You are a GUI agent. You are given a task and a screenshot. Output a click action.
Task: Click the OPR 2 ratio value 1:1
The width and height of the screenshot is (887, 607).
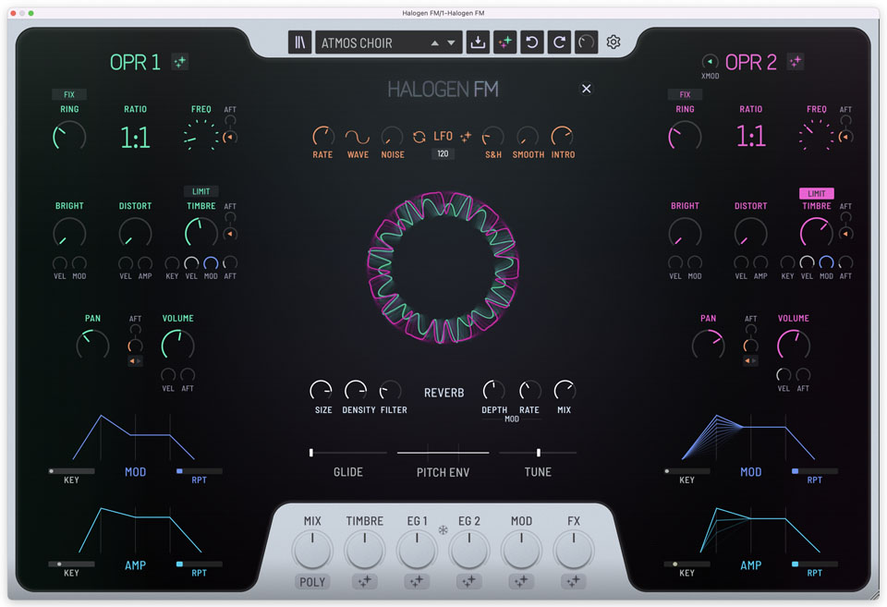[750, 137]
